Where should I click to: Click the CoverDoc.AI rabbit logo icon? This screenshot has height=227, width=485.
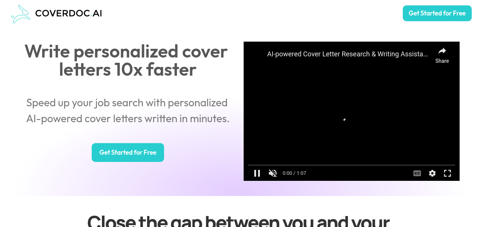[21, 14]
